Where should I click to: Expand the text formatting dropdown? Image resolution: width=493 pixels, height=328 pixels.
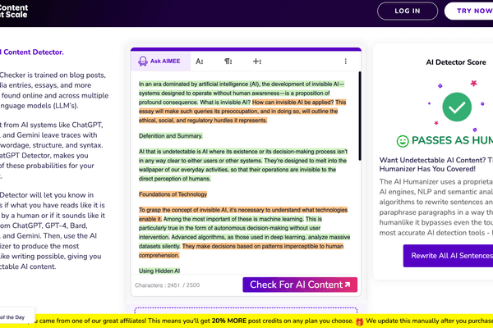[x=199, y=61]
